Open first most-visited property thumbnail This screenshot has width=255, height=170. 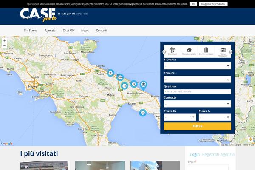(45, 165)
